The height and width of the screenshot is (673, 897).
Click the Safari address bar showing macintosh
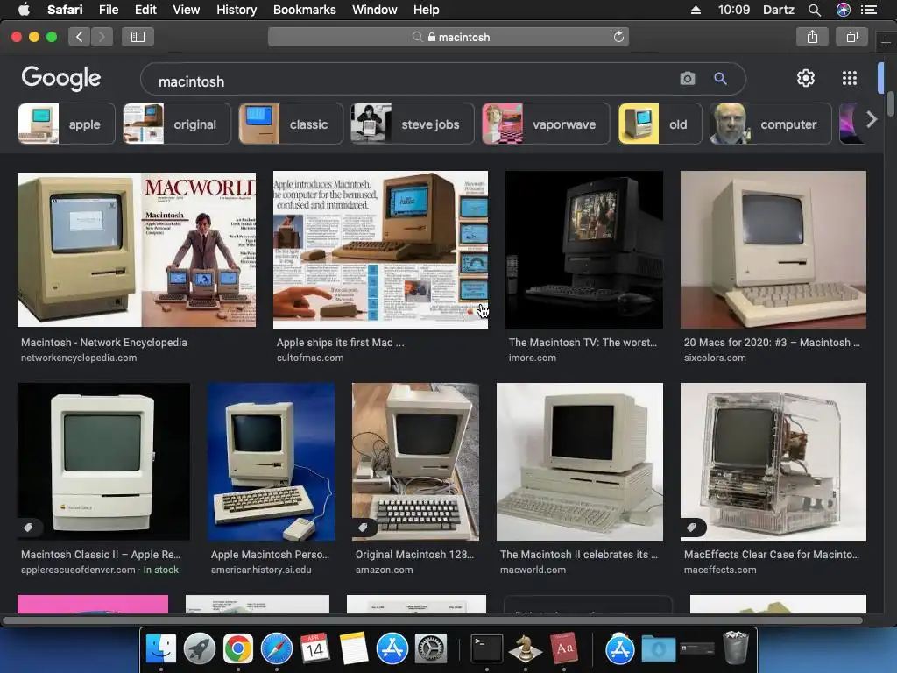point(448,37)
